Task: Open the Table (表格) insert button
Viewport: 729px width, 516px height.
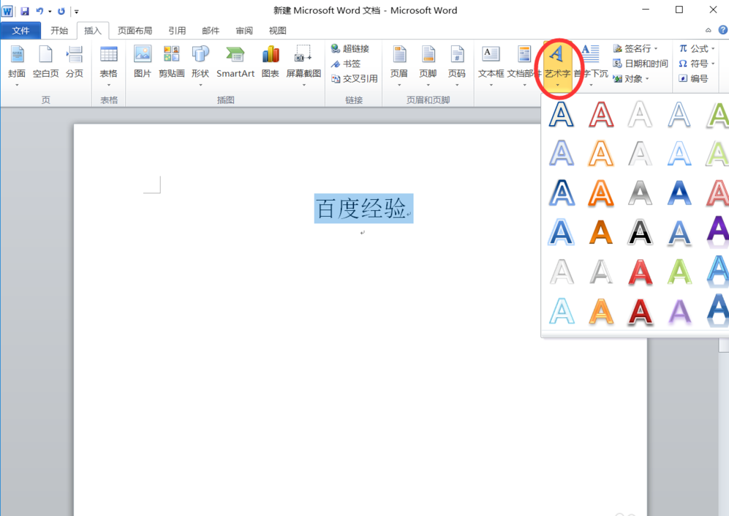Action: coord(109,66)
